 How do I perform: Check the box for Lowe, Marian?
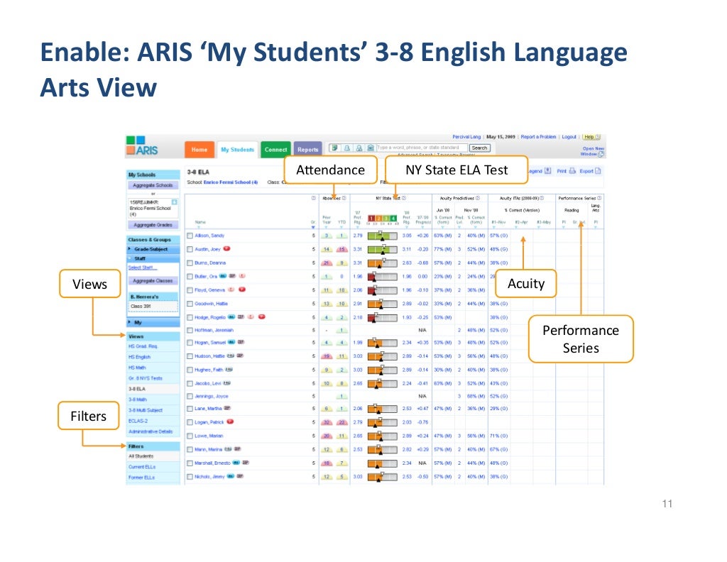tap(190, 436)
